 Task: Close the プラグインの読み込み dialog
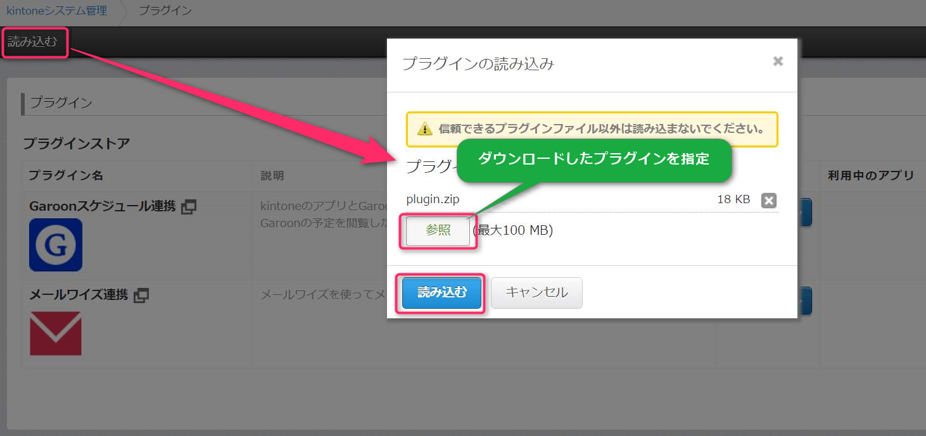[778, 61]
